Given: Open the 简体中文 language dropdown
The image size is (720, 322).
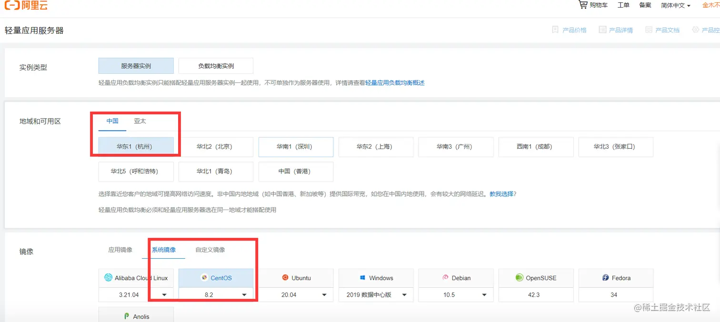Looking at the screenshot, I should point(676,5).
